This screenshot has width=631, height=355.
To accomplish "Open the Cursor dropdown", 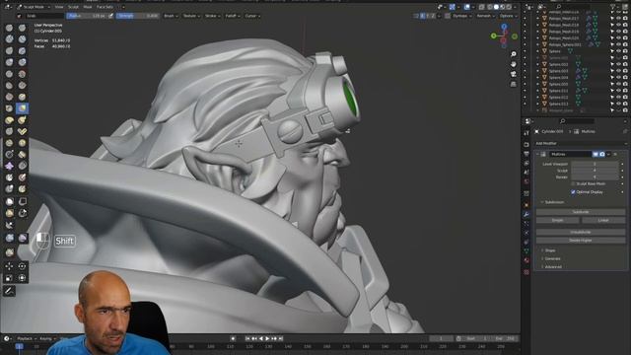I will tap(252, 16).
